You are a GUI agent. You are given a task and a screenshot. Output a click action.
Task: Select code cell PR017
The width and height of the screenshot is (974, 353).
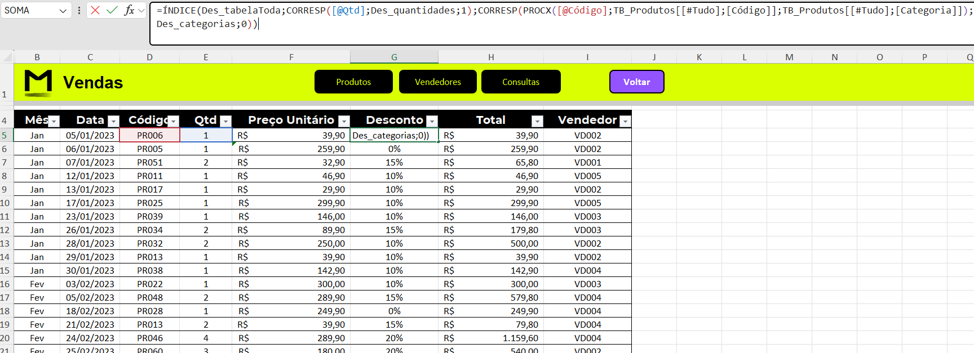(149, 189)
